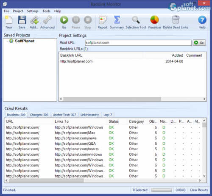Screen dimensions: 212x196
Task: Sort crawl results by Status column
Action: (117, 121)
